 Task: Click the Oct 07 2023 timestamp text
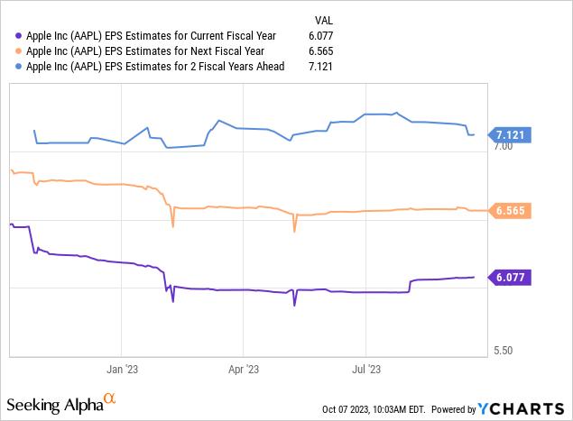tap(374, 409)
